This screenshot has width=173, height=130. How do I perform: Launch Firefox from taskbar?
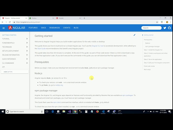(97, 112)
